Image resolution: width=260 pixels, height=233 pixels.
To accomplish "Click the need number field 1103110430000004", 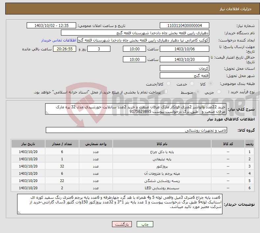I will click(185, 25).
